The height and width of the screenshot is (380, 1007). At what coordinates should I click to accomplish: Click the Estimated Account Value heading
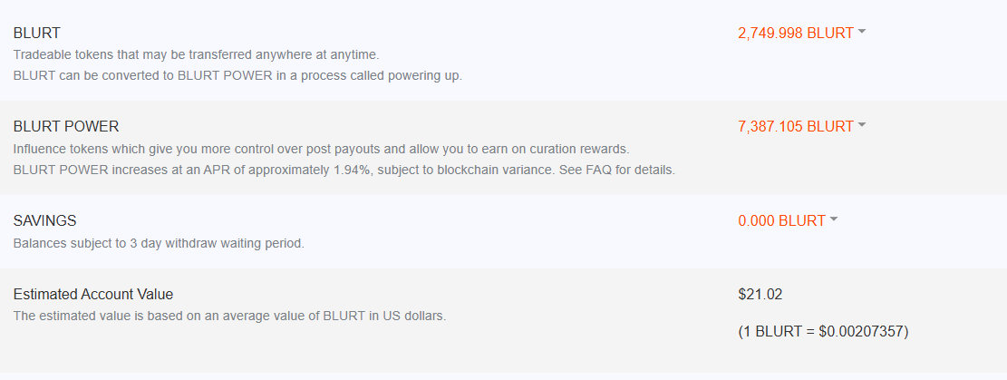tap(93, 295)
